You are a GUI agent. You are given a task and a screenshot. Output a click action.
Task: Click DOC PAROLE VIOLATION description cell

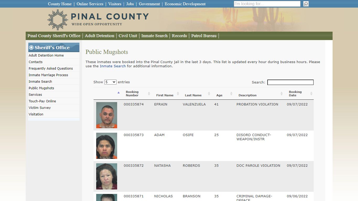coord(258,165)
